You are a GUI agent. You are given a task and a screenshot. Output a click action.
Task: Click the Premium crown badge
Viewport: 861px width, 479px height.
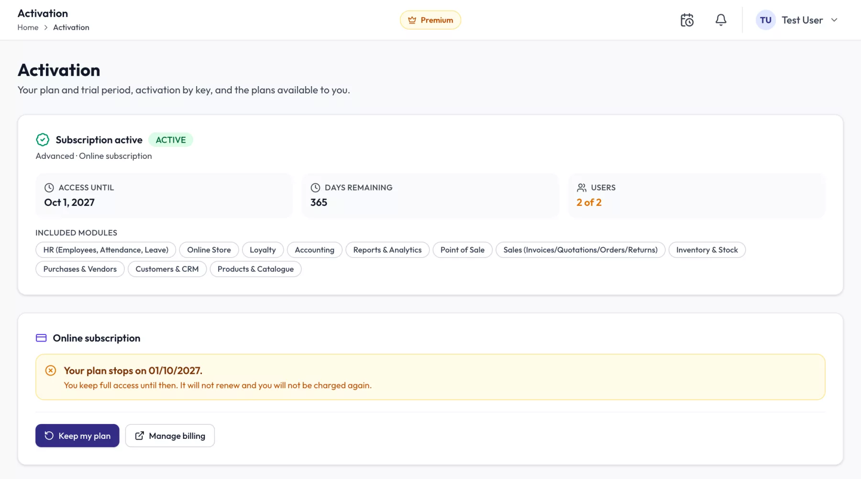click(430, 20)
